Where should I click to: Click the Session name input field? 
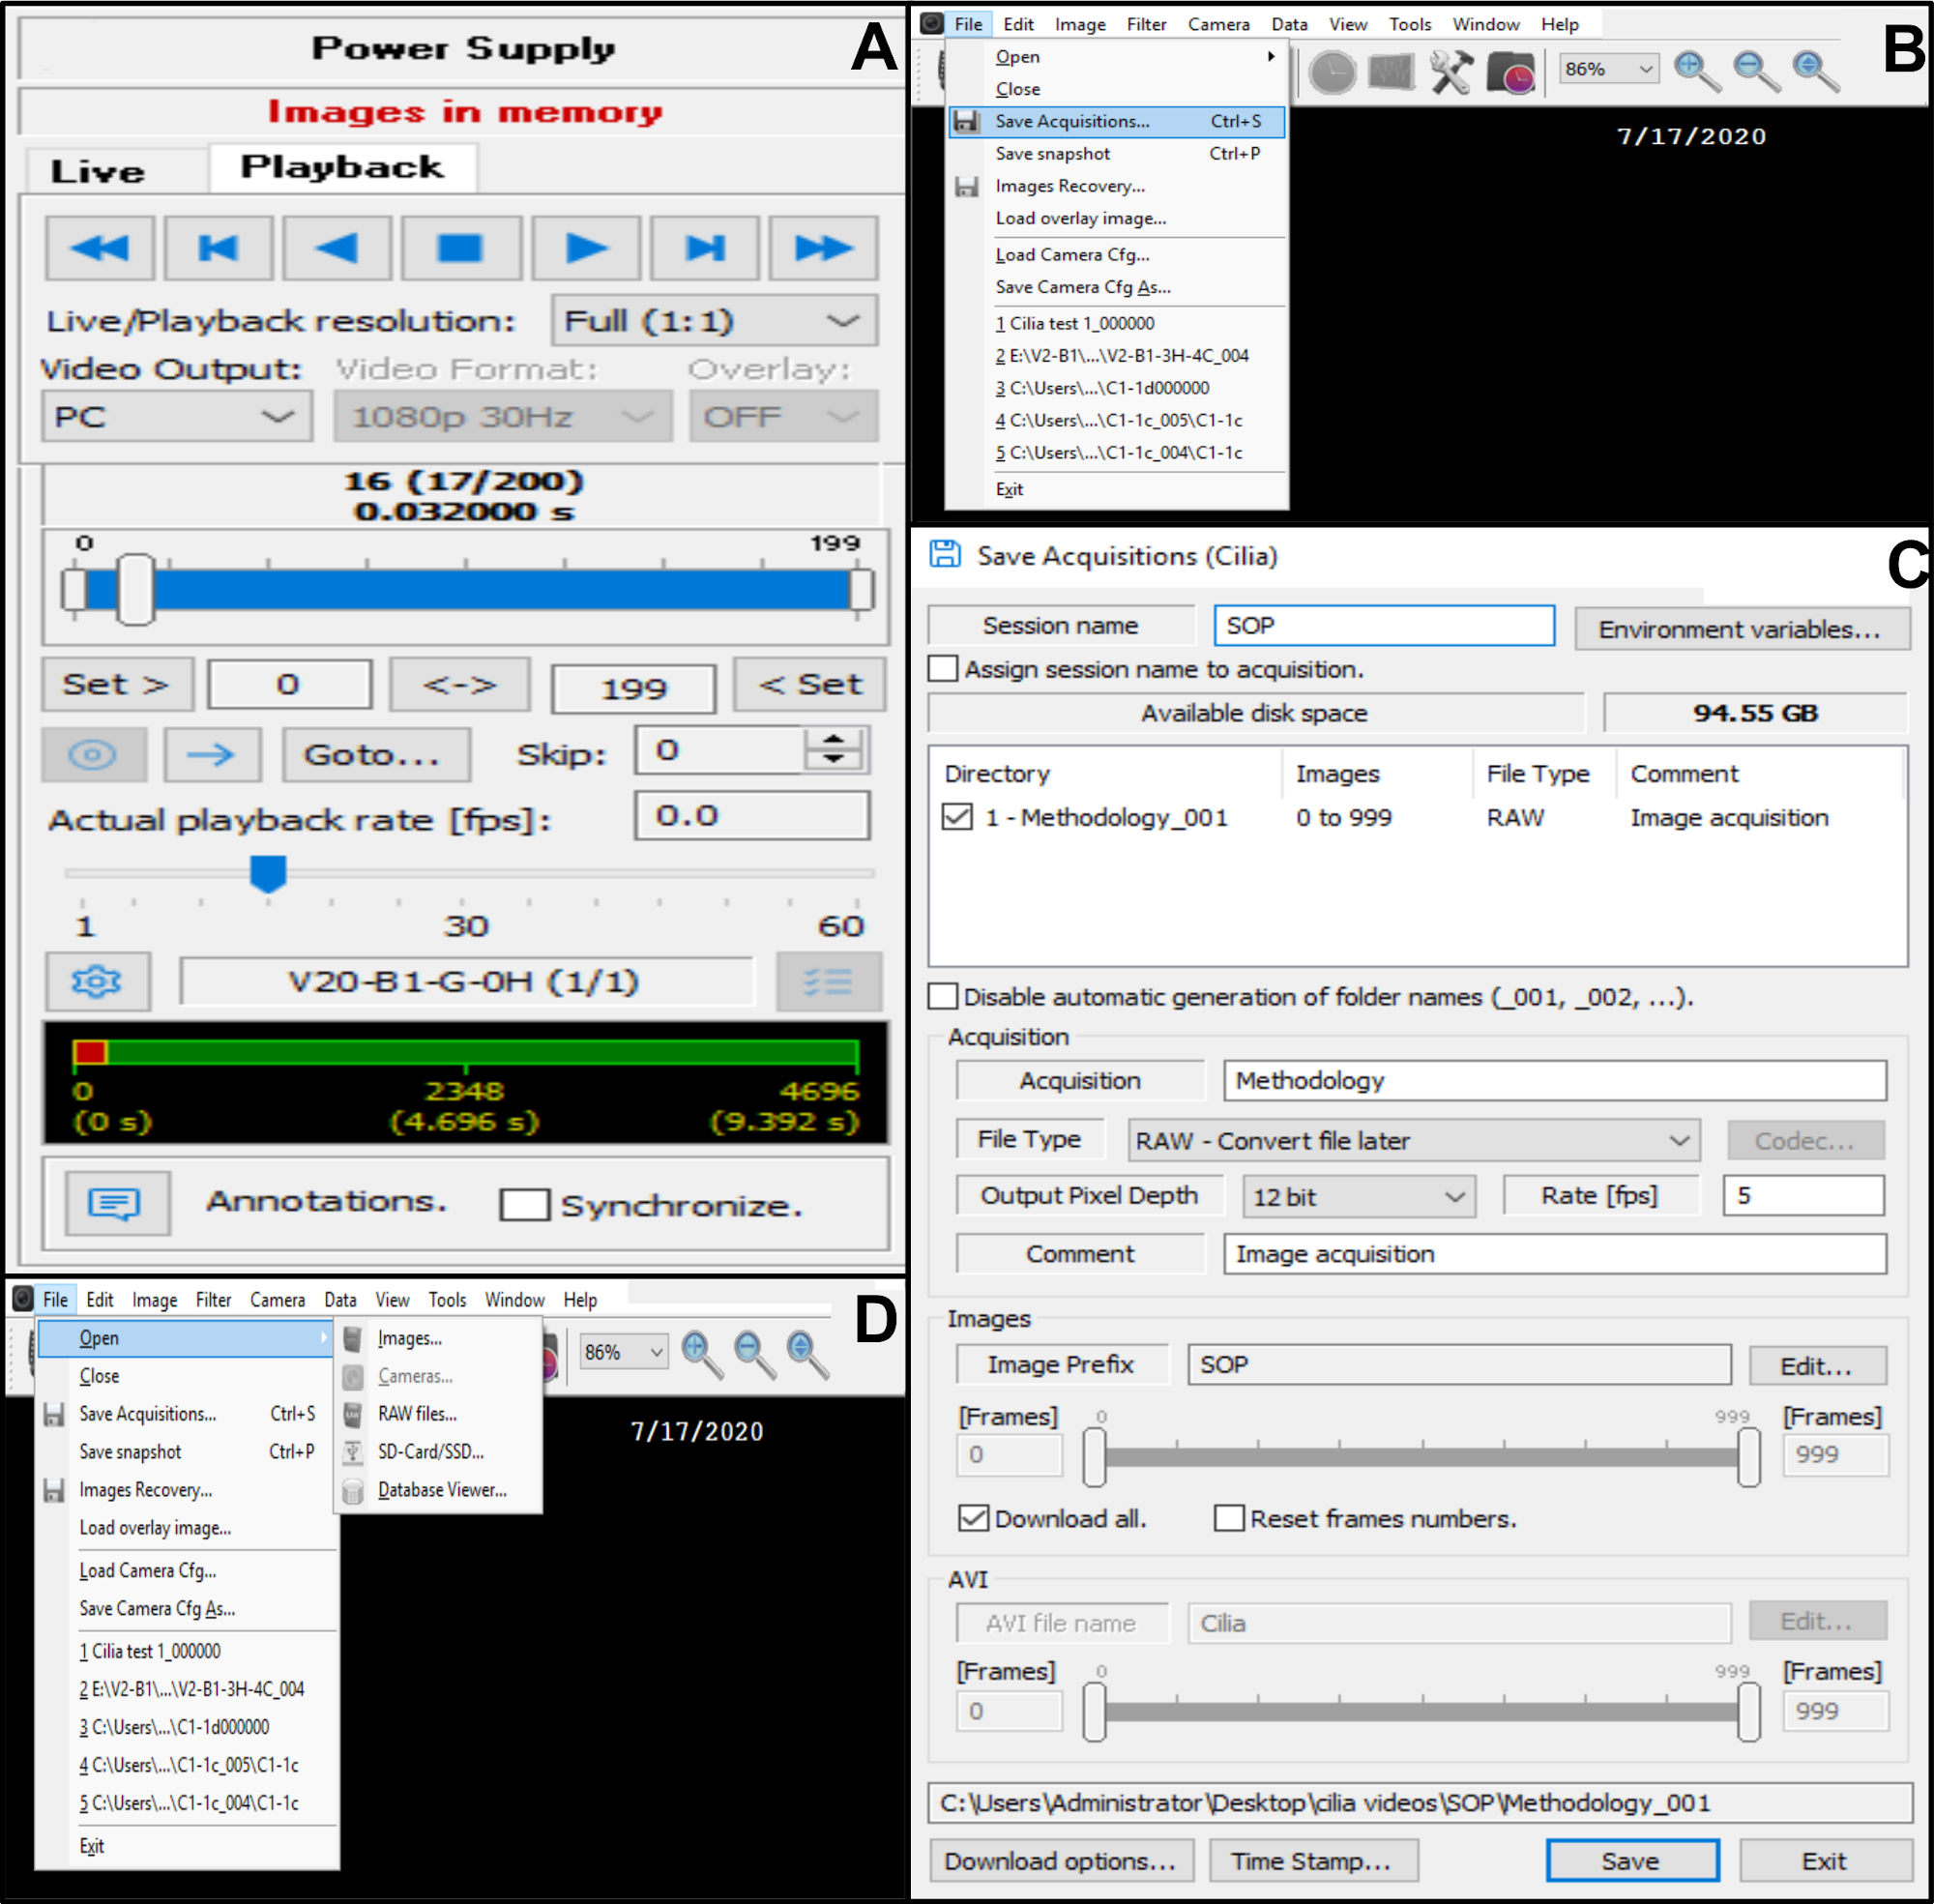1383,625
